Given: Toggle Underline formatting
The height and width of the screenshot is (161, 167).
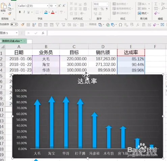Looking at the screenshot, I should (x=28, y=12).
